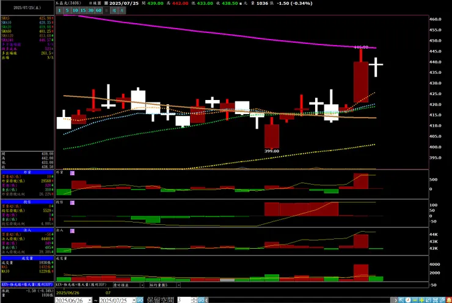
Task: Click the 2025/07/25(五) date box
Action: pyautogui.click(x=27, y=8)
